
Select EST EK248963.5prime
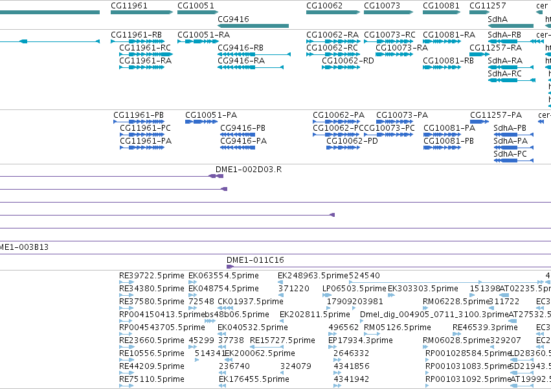tap(313, 276)
